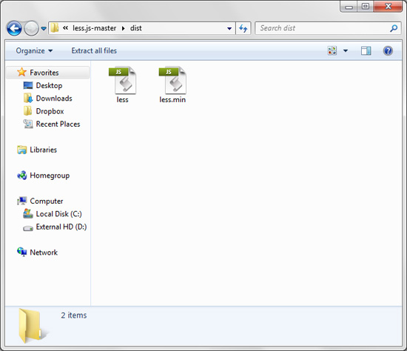Close the Explorer window
Image resolution: width=407 pixels, height=351 pixels.
click(388, 6)
